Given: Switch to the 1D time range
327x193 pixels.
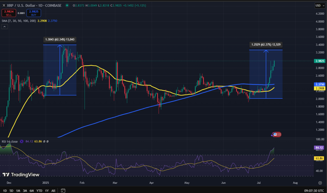Looking at the screenshot, I should click(x=5, y=190).
